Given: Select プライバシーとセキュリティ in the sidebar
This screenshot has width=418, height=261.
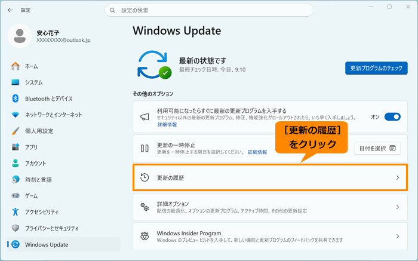Looking at the screenshot, I should [52, 228].
